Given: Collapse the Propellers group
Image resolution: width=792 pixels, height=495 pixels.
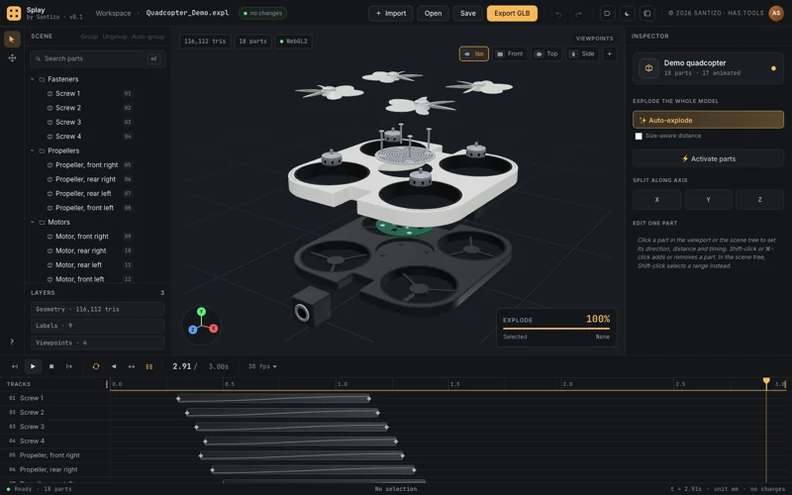Looking at the screenshot, I should (33, 150).
